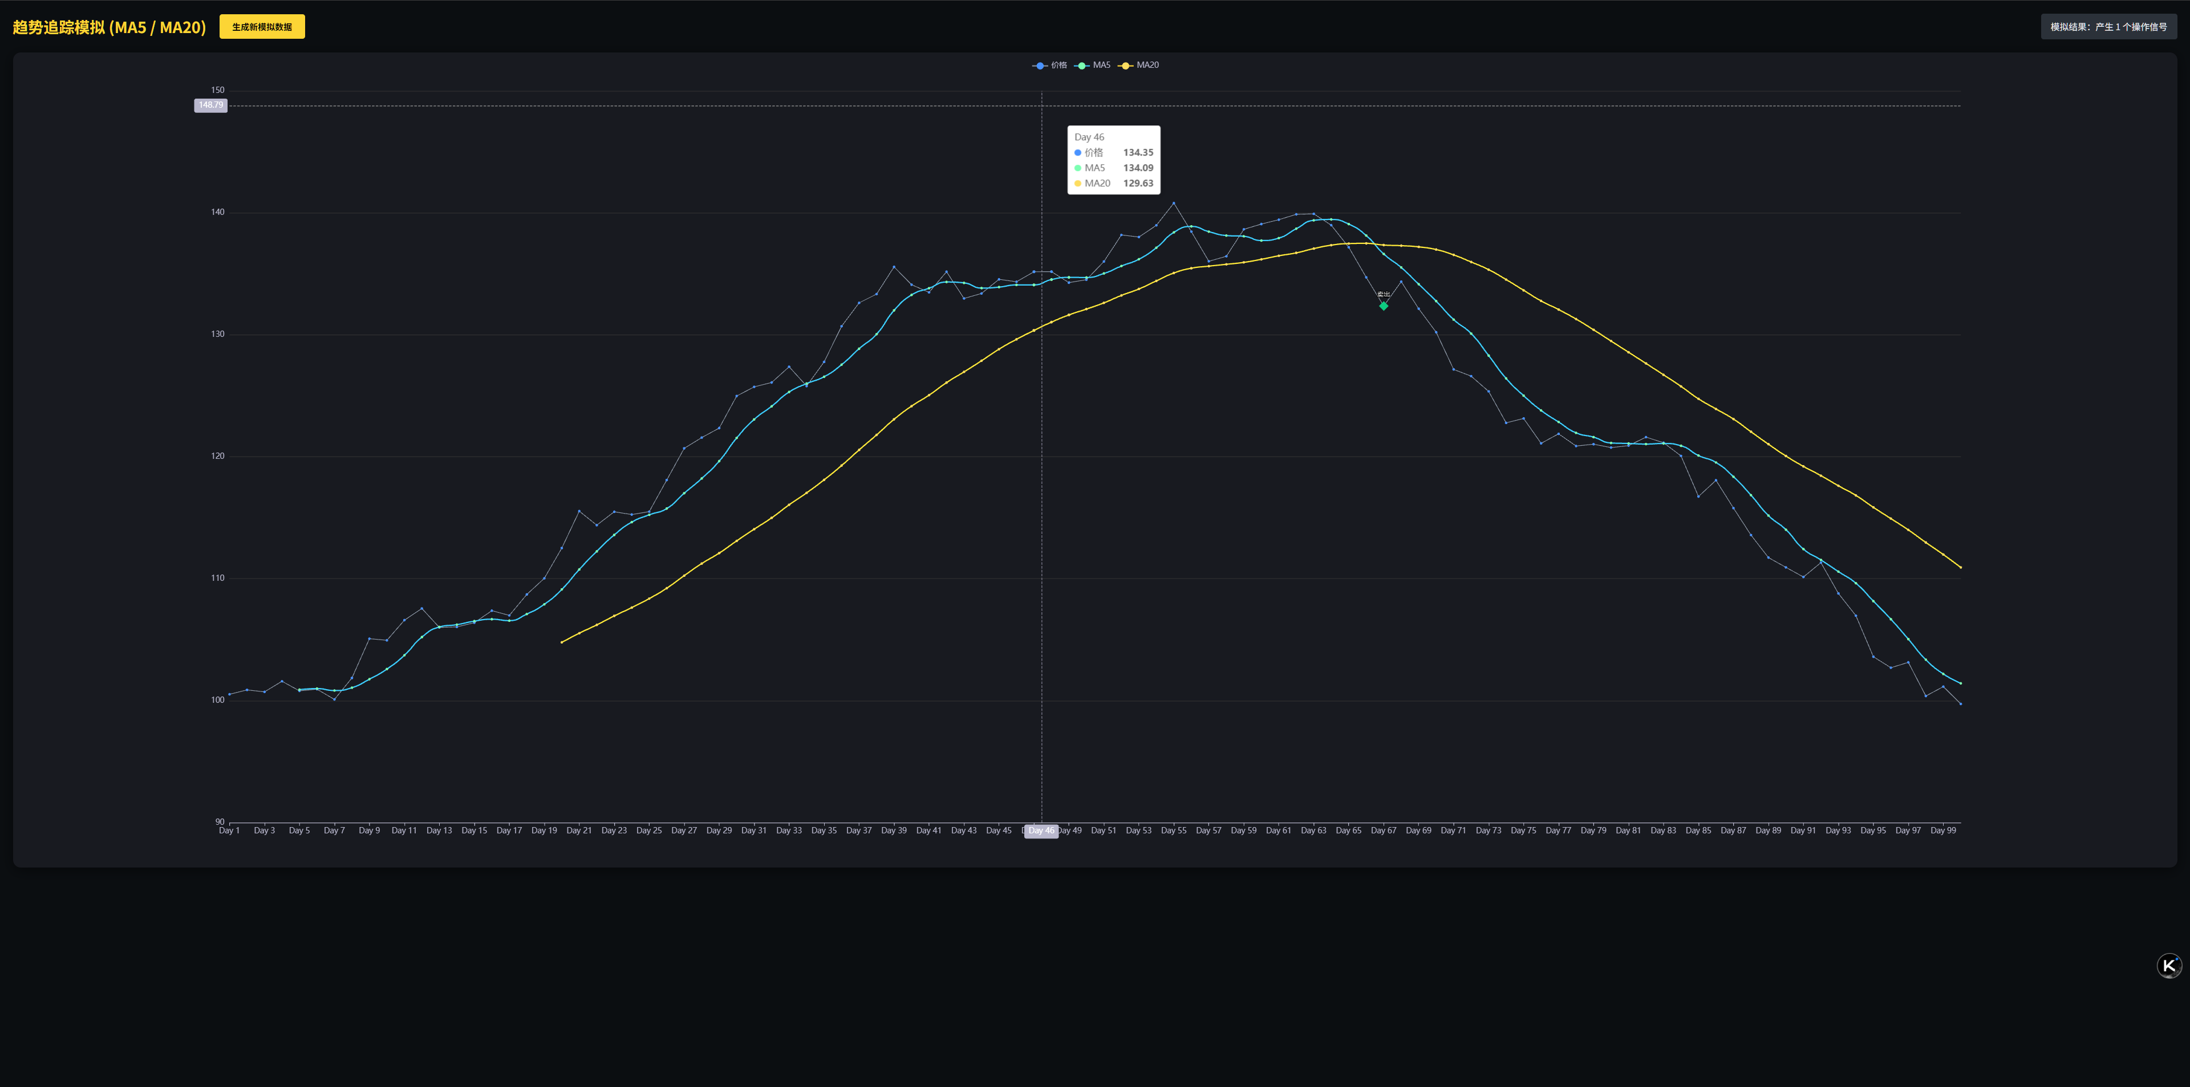The image size is (2190, 1087).
Task: Click the 趋势追踪模拟 page title
Action: (x=109, y=27)
